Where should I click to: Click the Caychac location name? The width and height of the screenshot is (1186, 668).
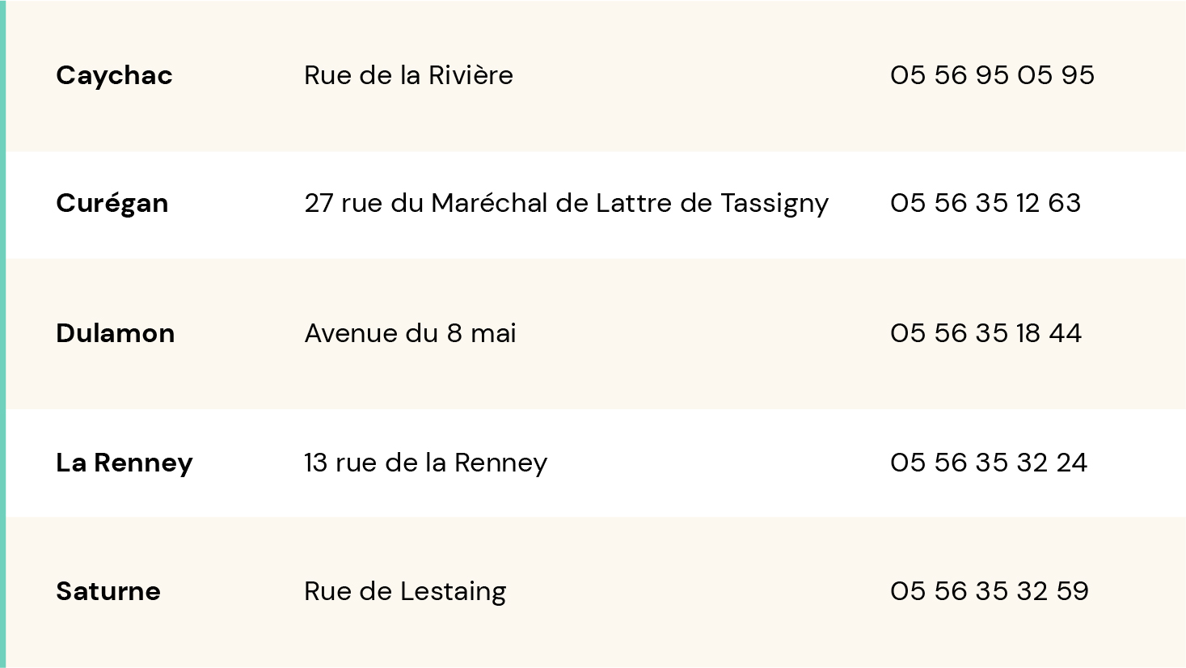click(114, 75)
